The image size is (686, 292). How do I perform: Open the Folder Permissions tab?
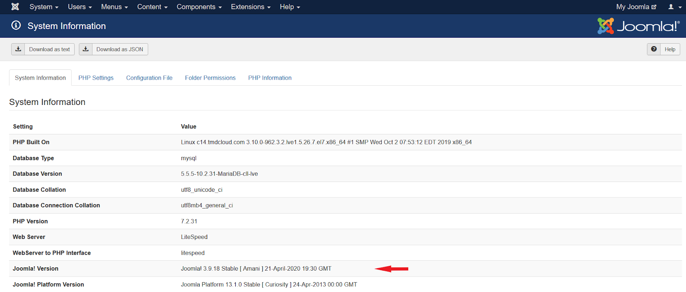[x=210, y=78]
